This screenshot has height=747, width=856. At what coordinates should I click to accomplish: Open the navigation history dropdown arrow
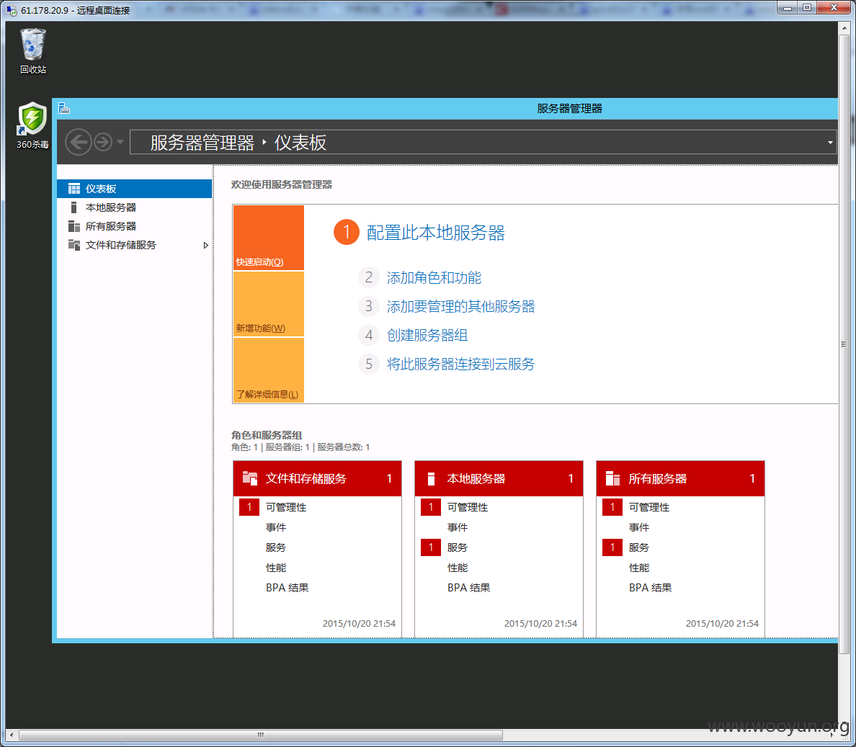point(120,142)
